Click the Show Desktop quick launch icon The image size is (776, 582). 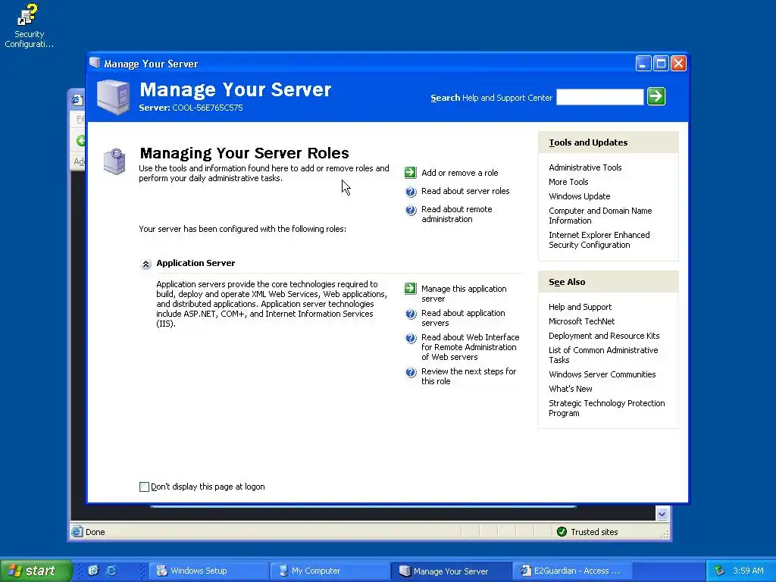(93, 570)
